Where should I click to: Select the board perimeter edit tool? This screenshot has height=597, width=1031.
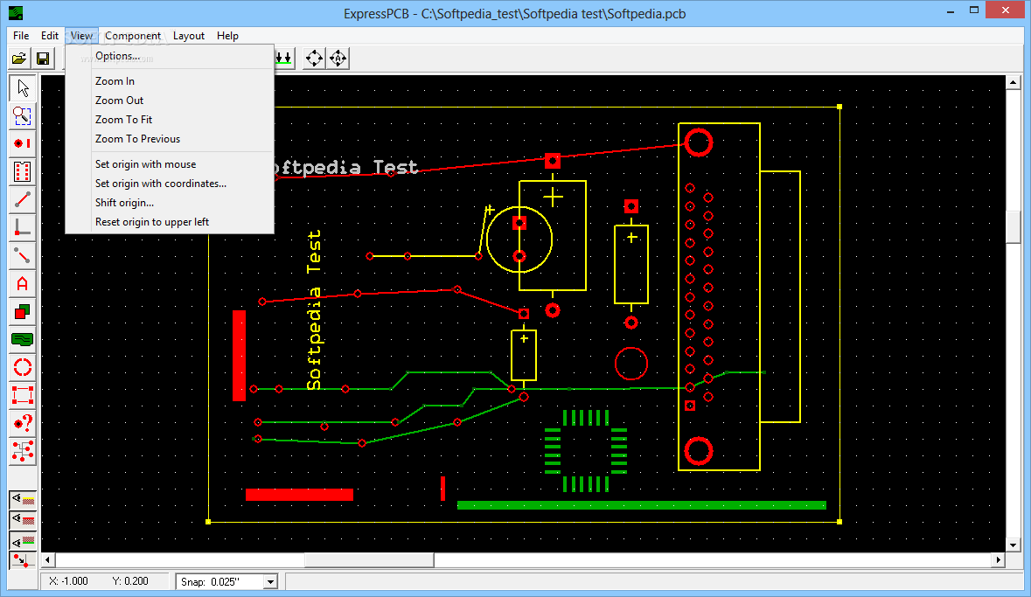[23, 395]
